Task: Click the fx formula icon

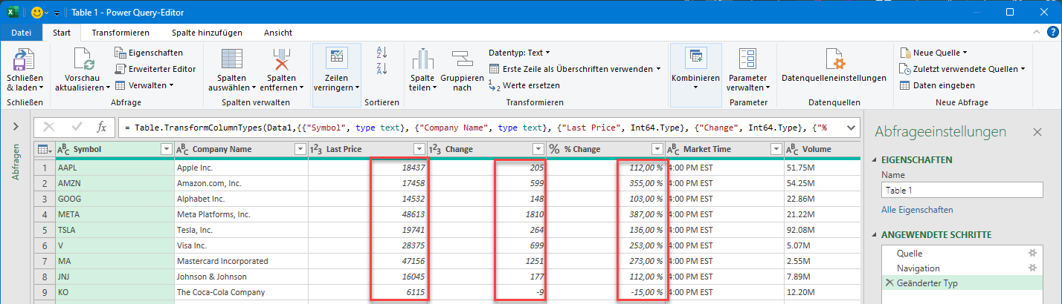Action: [x=103, y=127]
